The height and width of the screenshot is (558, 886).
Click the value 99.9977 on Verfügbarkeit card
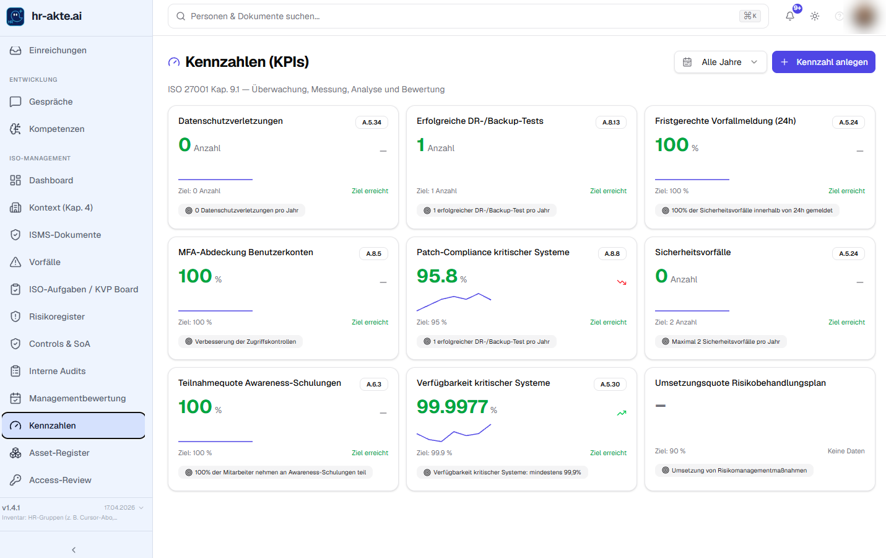452,406
